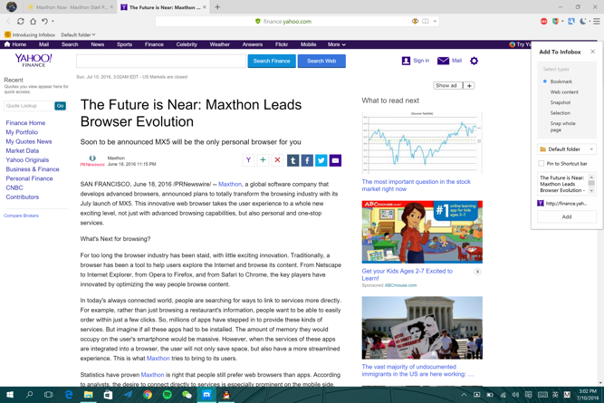Viewport: 604px width, 403px height.
Task: Open a new tab with plus icon
Action: (217, 7)
